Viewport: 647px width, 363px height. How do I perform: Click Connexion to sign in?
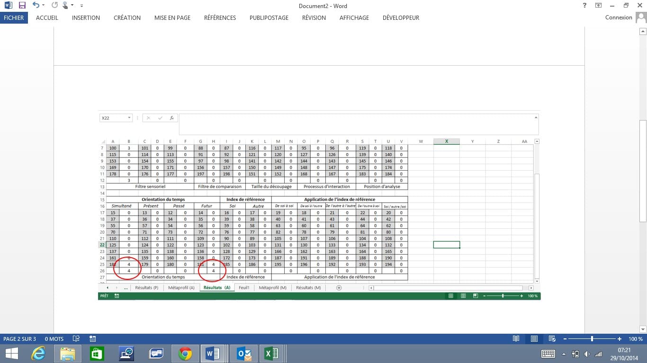pyautogui.click(x=619, y=17)
